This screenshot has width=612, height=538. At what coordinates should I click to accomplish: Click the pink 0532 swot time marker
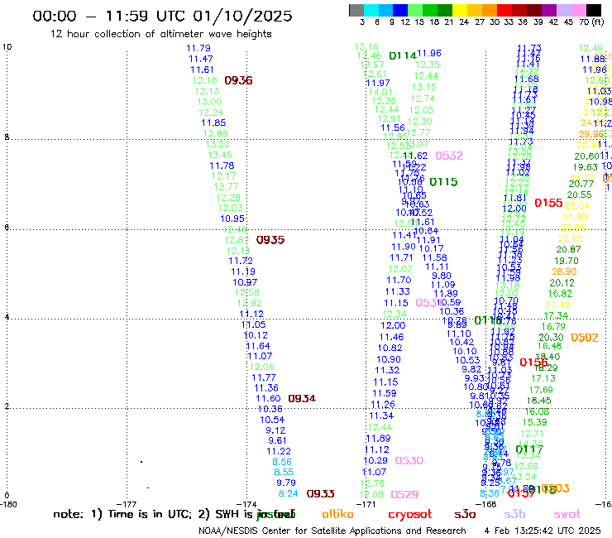coord(449,156)
